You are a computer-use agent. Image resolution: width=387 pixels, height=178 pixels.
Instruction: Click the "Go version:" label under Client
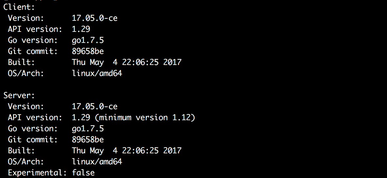point(33,40)
